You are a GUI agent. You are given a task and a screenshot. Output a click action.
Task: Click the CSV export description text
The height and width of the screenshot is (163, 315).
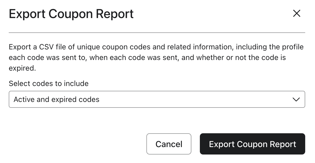coord(156,57)
